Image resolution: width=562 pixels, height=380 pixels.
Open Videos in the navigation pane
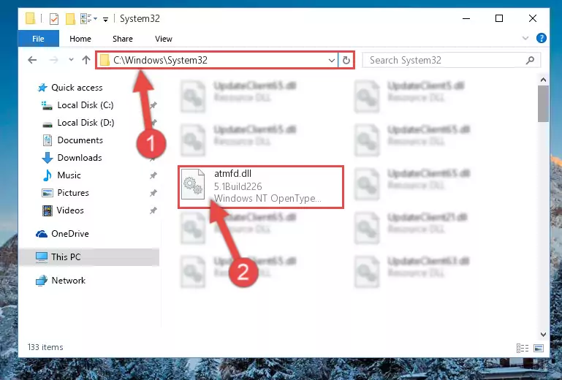pyautogui.click(x=70, y=210)
